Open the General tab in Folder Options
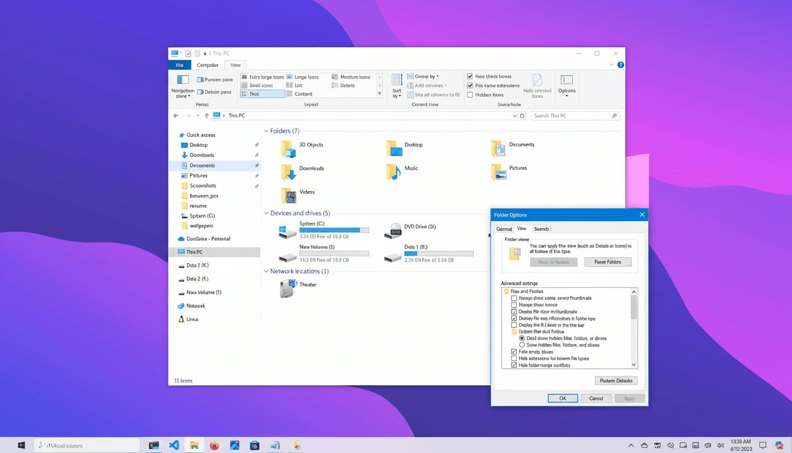 [504, 228]
